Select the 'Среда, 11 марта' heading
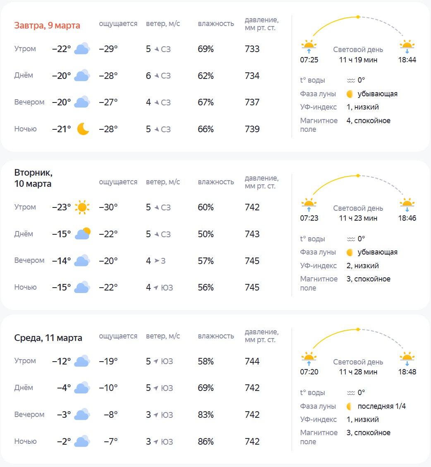 coord(48,338)
